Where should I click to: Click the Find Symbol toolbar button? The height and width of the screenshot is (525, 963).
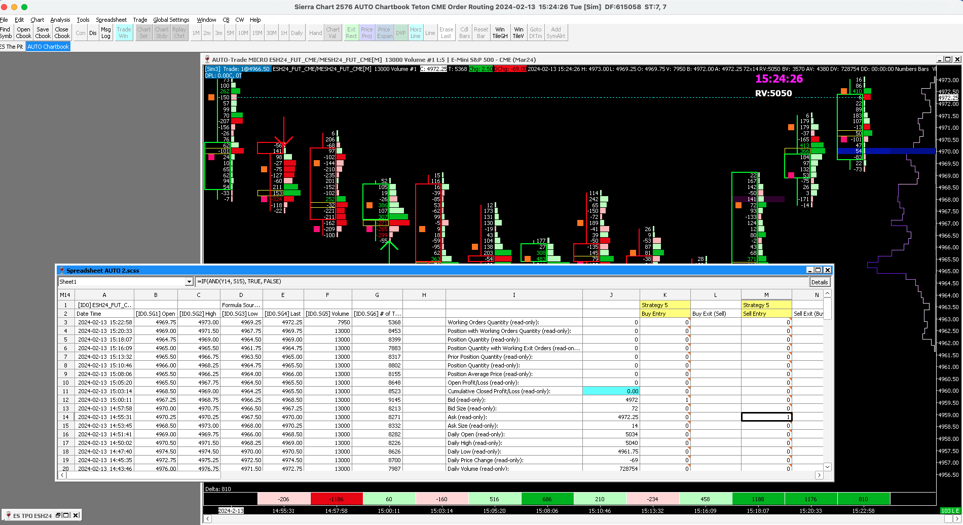click(x=6, y=33)
